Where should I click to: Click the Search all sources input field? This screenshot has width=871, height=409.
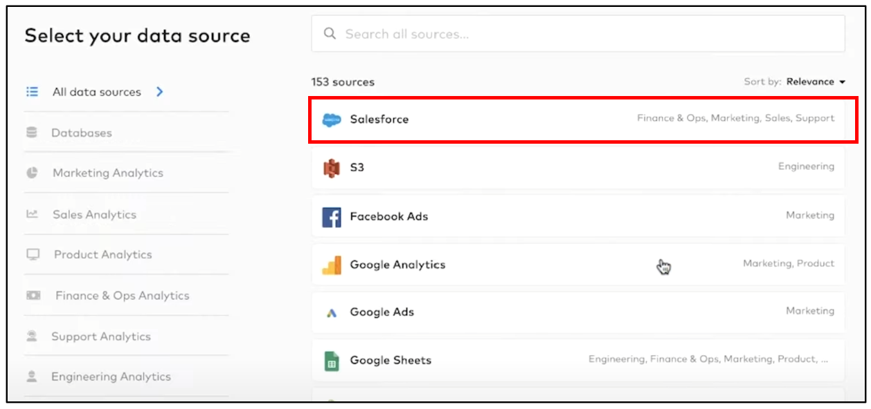pyautogui.click(x=589, y=34)
